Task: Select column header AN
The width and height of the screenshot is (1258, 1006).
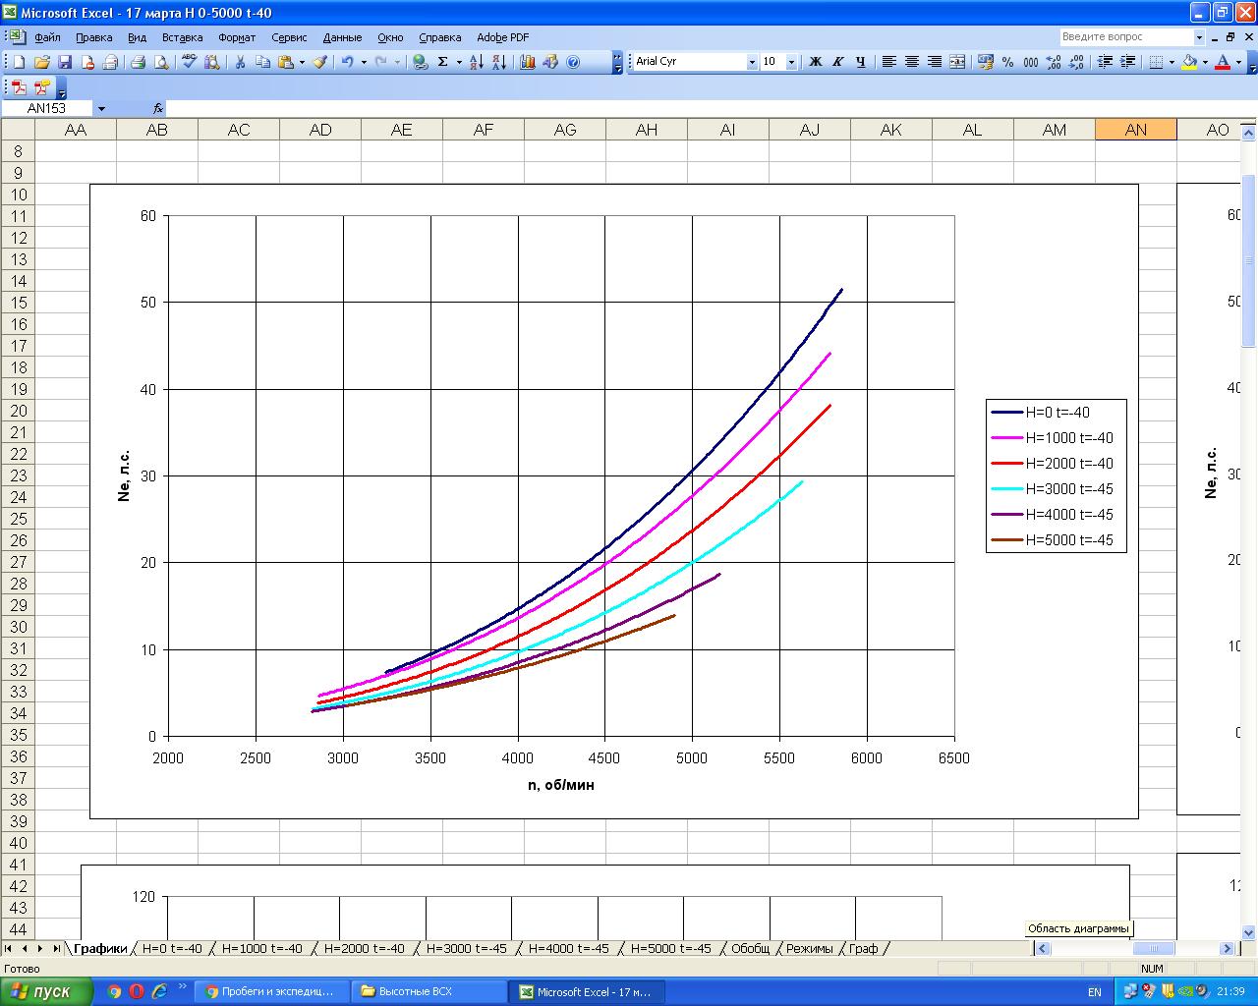Action: [x=1135, y=130]
